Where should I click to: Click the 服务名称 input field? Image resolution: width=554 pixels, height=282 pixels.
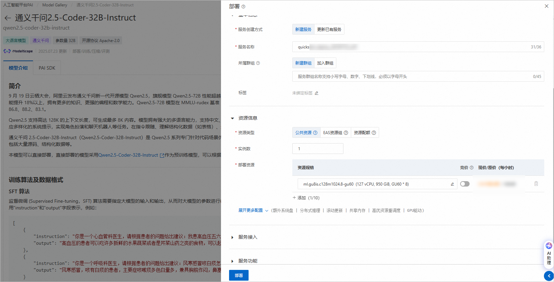[418, 47]
